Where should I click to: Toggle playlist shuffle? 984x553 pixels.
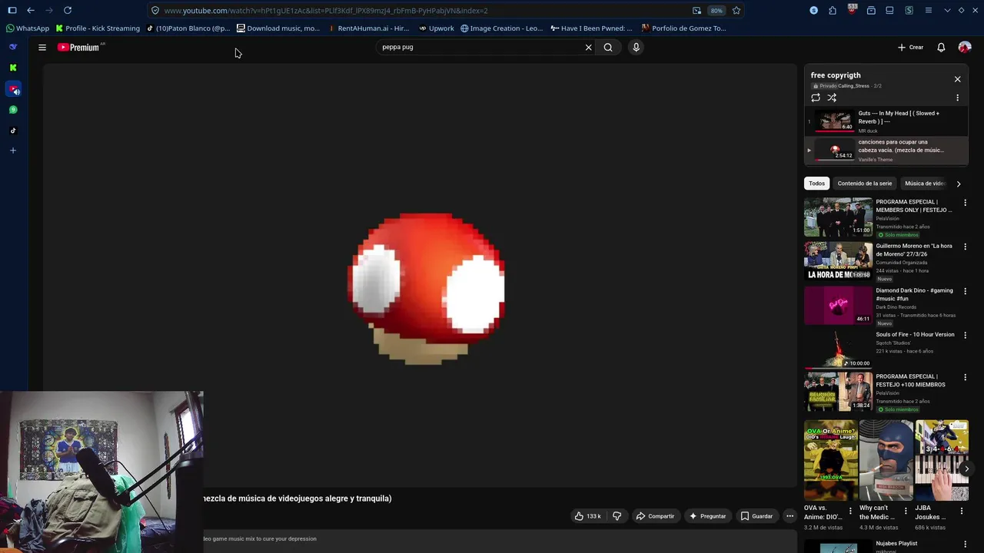pyautogui.click(x=832, y=98)
